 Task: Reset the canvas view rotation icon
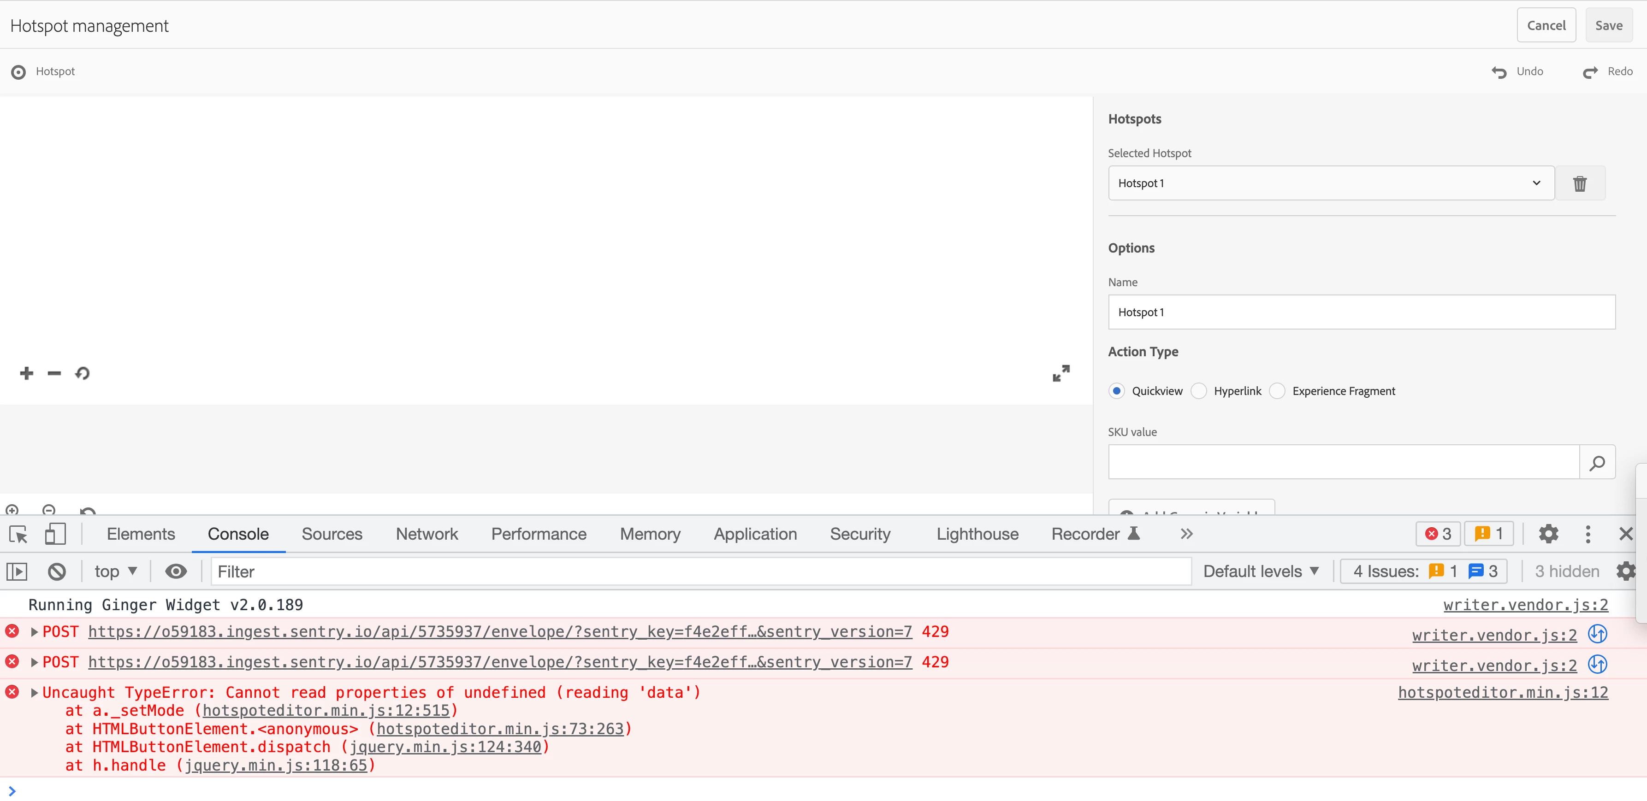[83, 373]
